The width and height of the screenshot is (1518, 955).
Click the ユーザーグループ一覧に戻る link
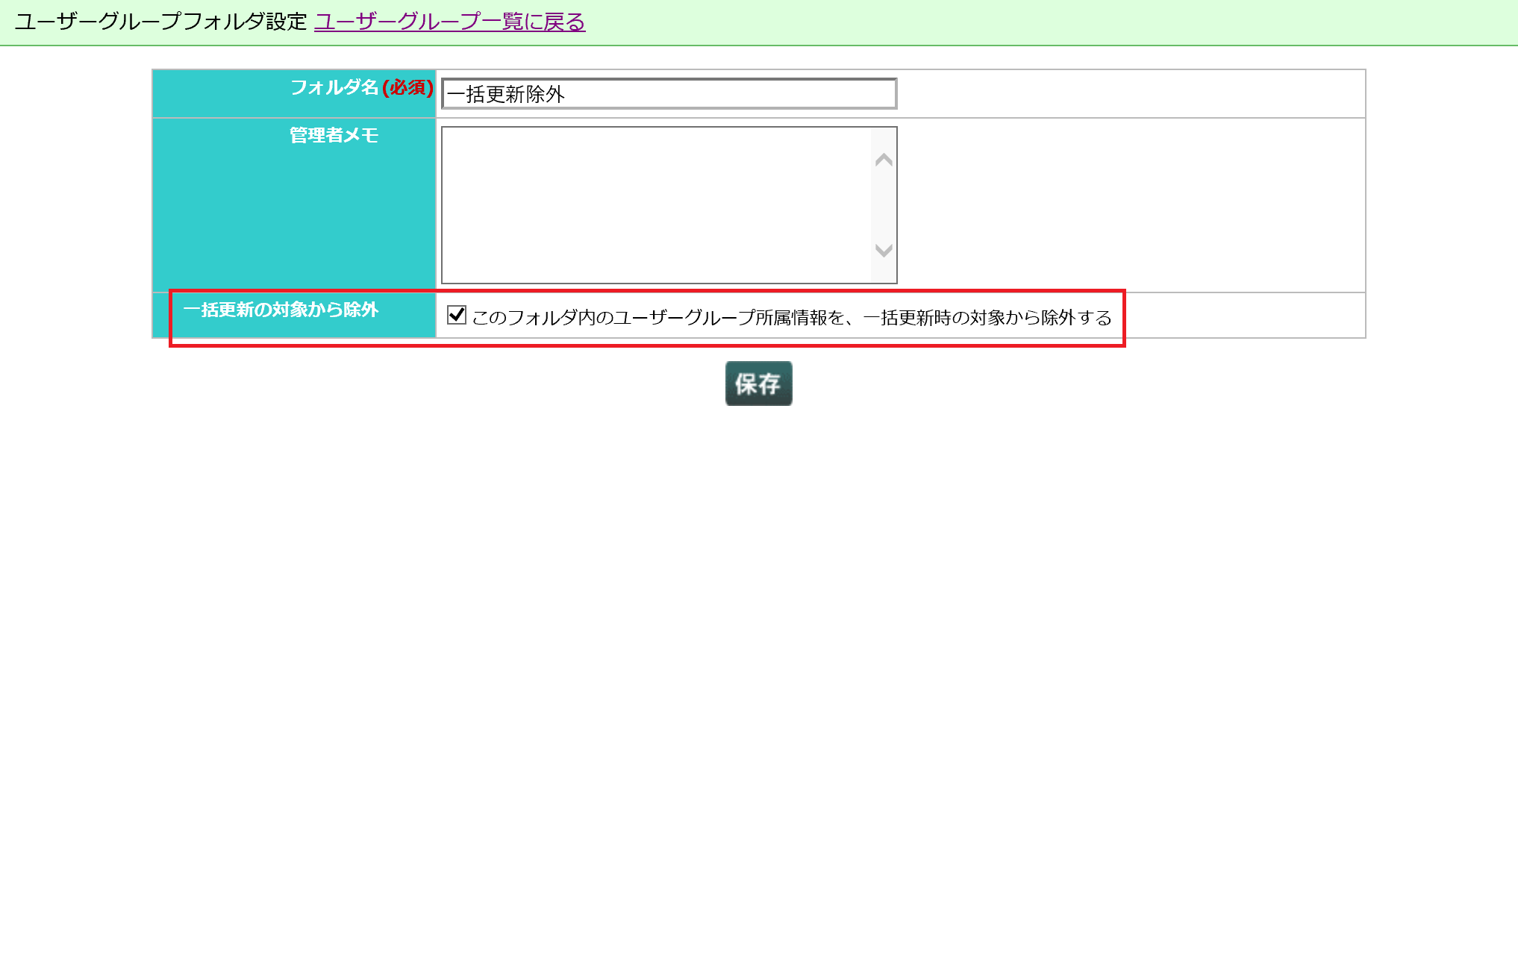[449, 22]
